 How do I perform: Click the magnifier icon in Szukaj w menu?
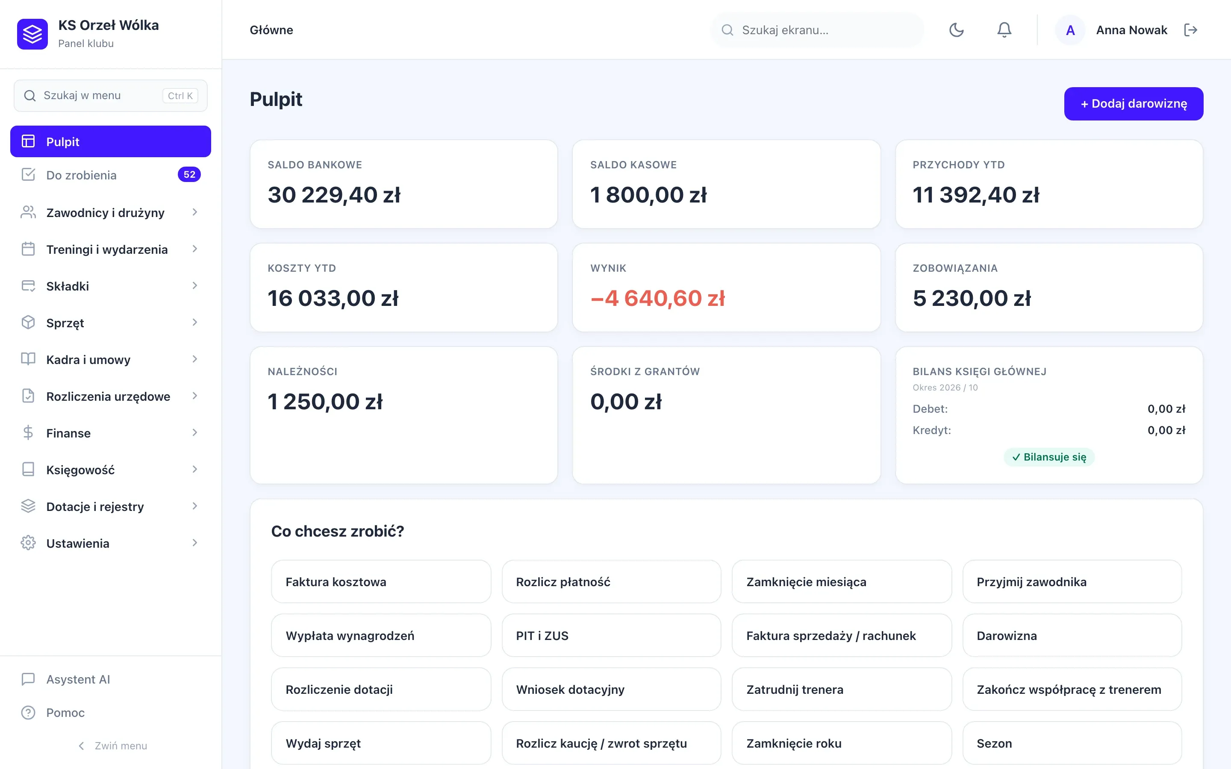[30, 96]
